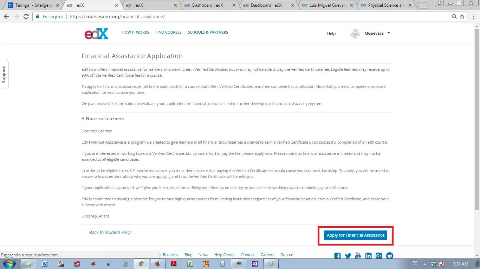This screenshot has height=269, width=480.
Task: Open the Windows Start menu
Action: 9,264
